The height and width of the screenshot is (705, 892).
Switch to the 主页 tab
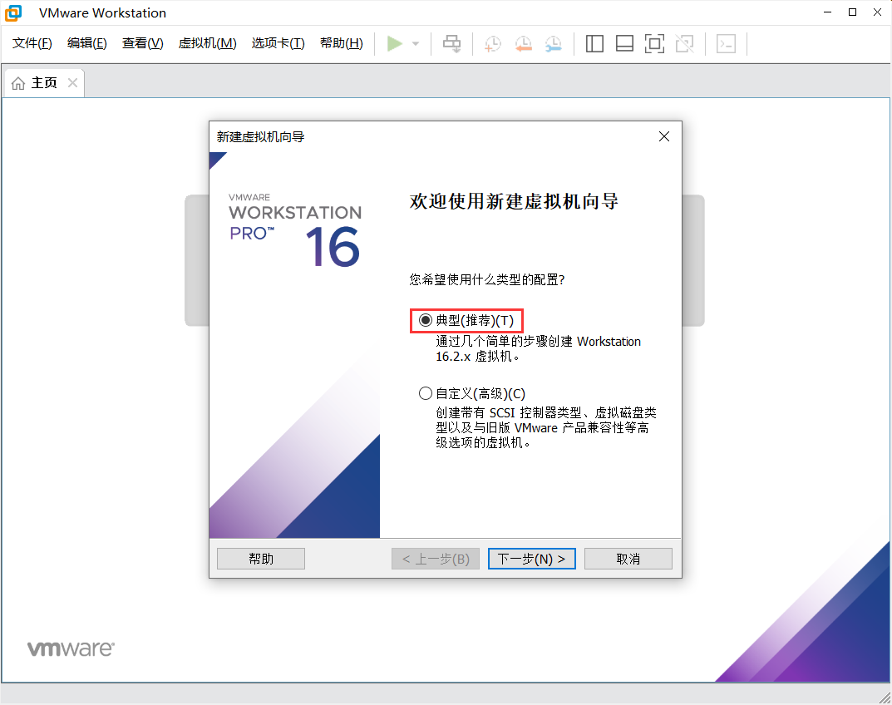click(44, 83)
